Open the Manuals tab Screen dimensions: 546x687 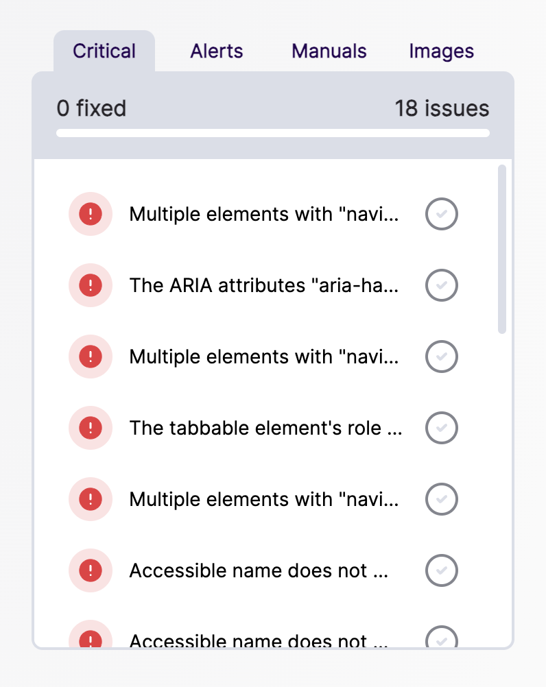tap(329, 51)
